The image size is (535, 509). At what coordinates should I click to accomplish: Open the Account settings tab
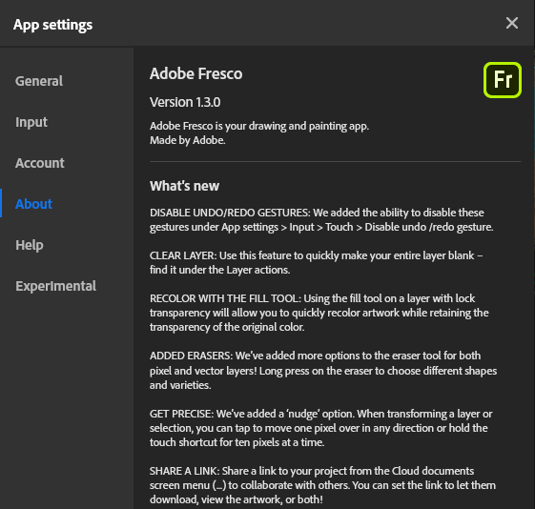tap(40, 163)
